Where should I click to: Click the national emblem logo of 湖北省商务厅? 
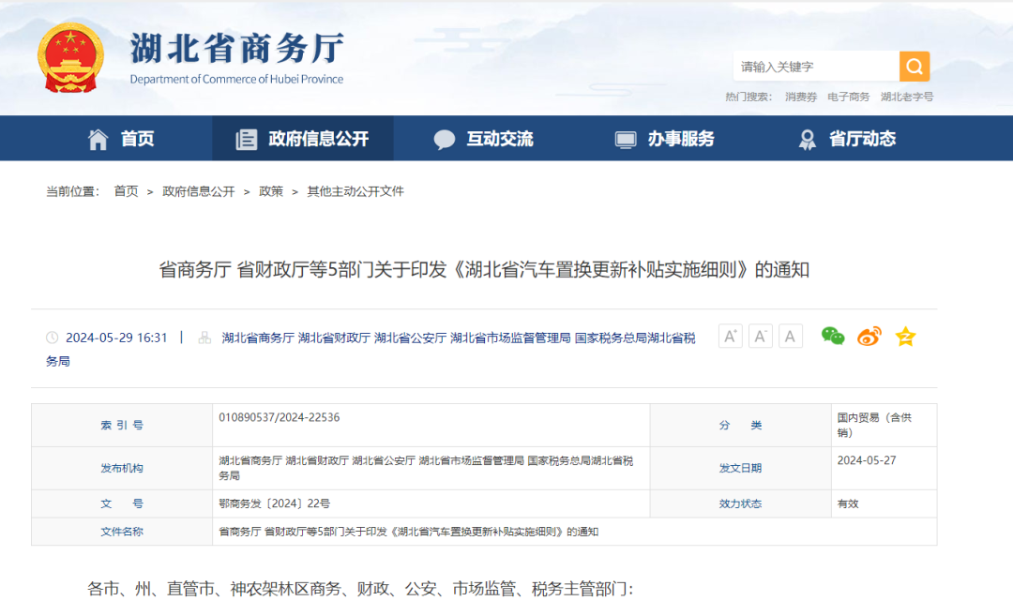point(69,54)
